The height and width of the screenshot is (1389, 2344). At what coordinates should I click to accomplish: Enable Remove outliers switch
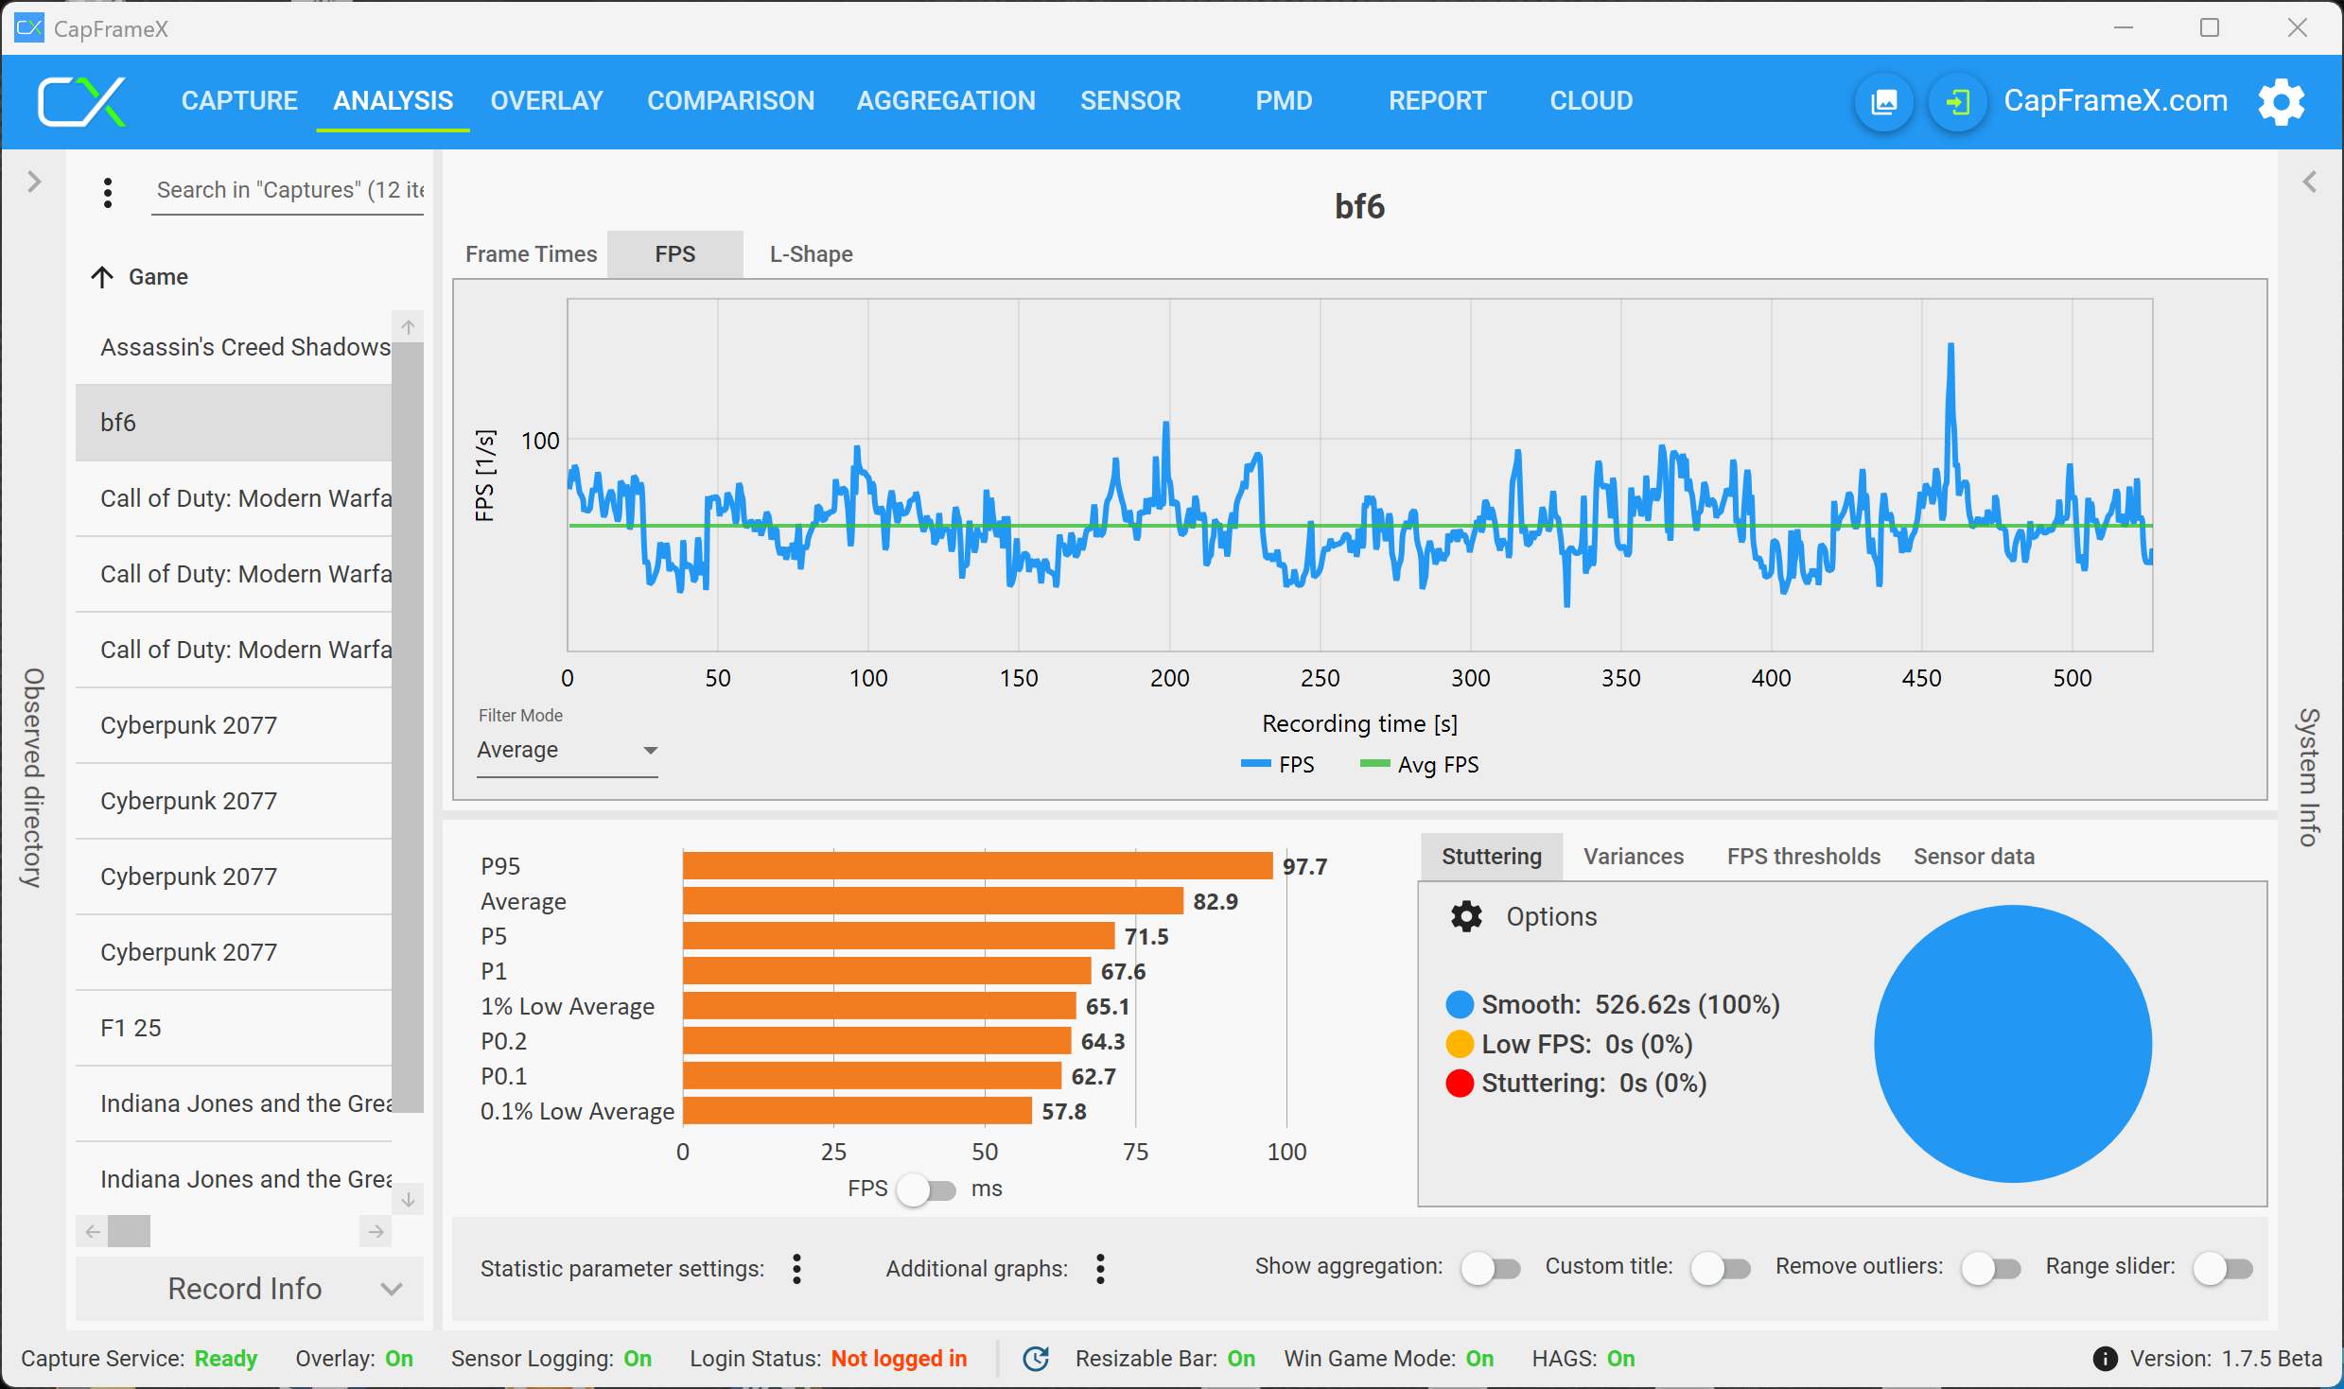(1990, 1268)
